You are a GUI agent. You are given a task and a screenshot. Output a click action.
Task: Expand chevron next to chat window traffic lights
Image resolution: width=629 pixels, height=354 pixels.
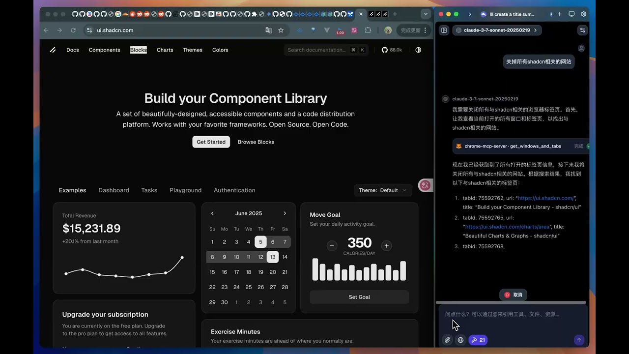(x=470, y=14)
